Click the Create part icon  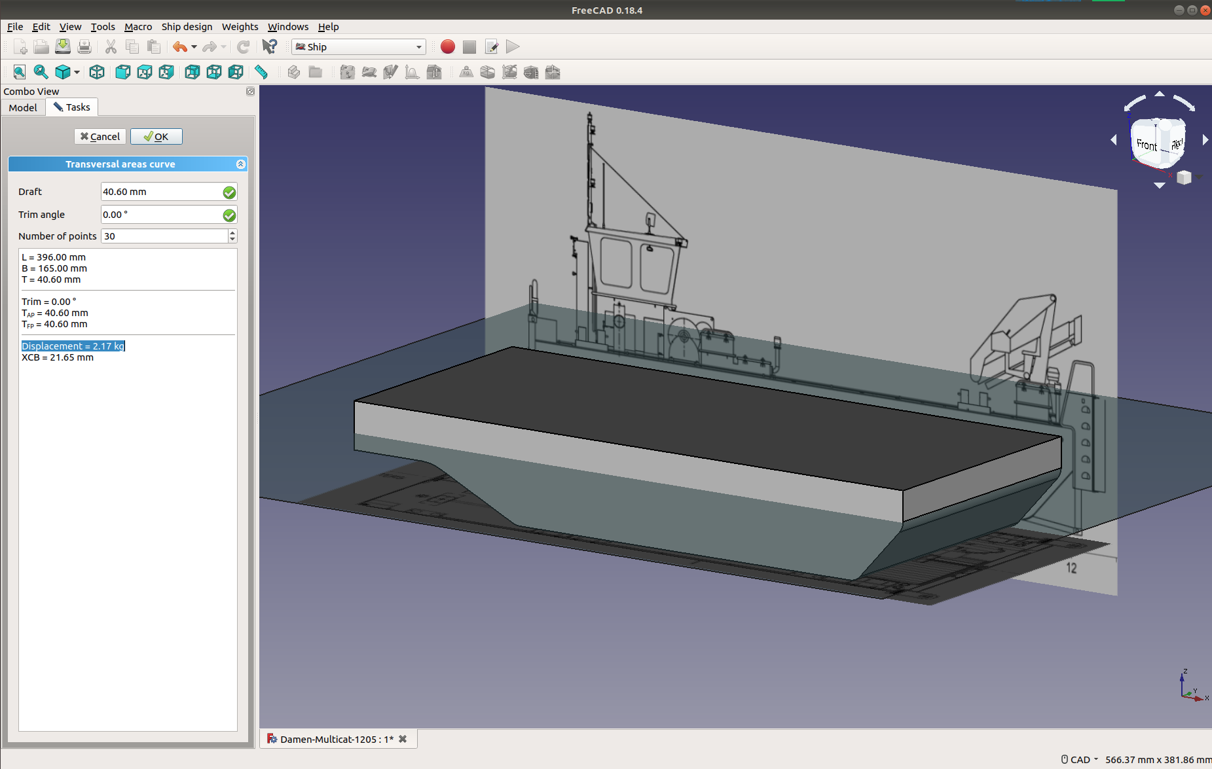click(x=294, y=72)
